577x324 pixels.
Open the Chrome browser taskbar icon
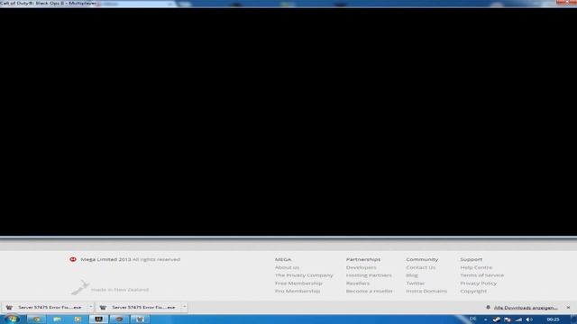pyautogui.click(x=36, y=319)
